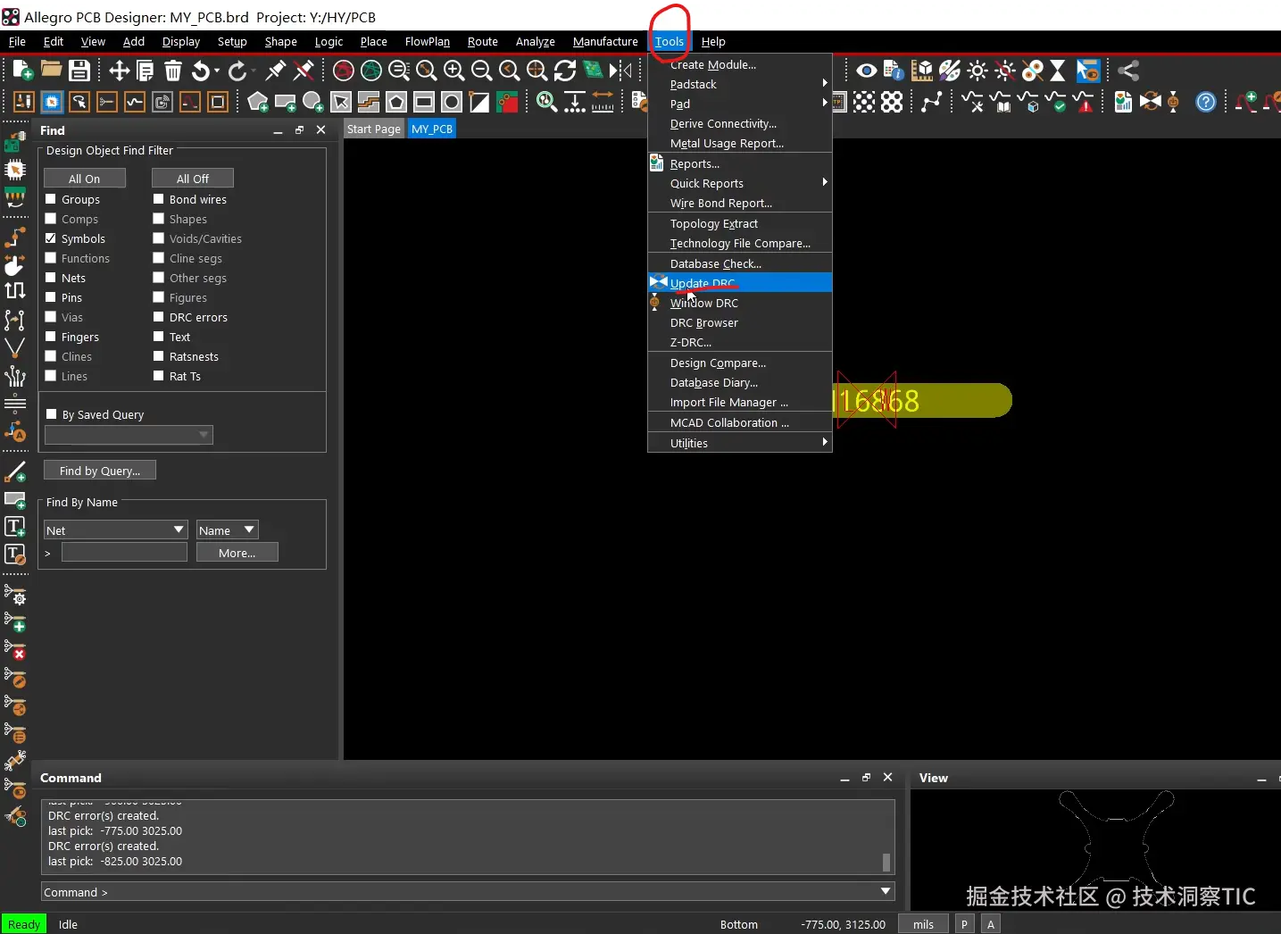This screenshot has height=934, width=1281.
Task: Click the Undo arrow icon
Action: (202, 71)
